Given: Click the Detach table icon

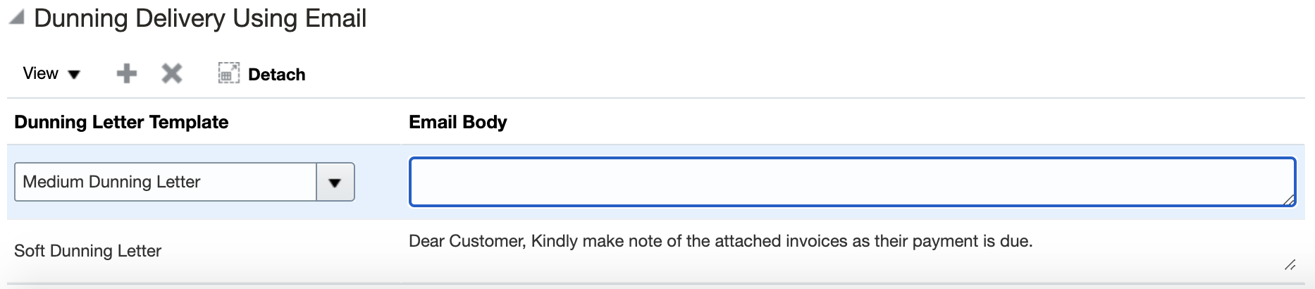Looking at the screenshot, I should pyautogui.click(x=228, y=73).
